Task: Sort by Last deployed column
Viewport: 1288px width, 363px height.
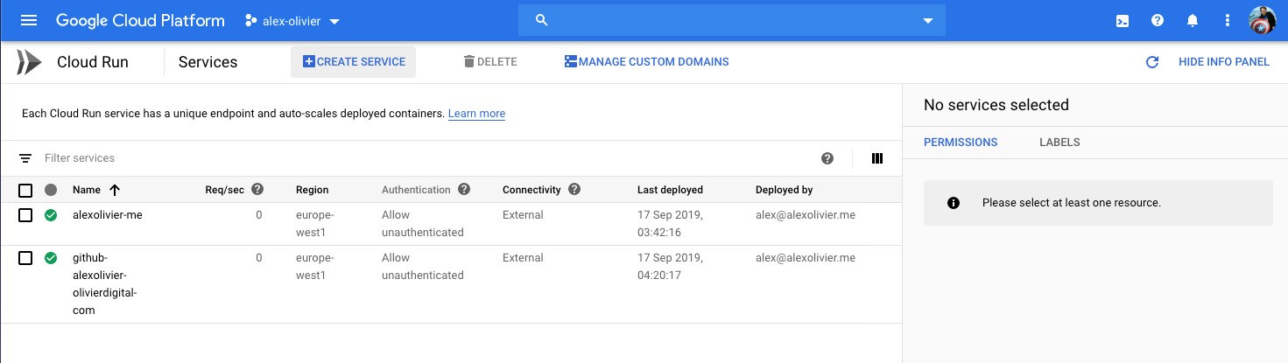Action: [670, 190]
